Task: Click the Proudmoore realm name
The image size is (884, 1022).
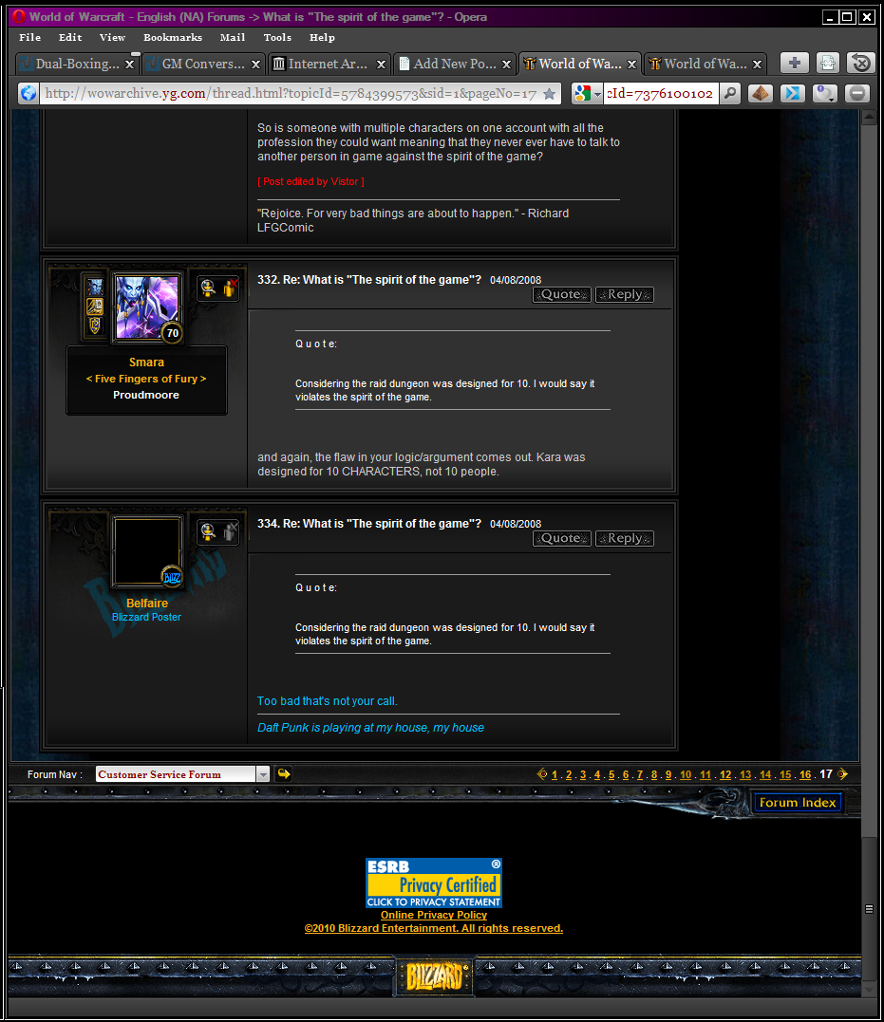Action: pos(146,395)
